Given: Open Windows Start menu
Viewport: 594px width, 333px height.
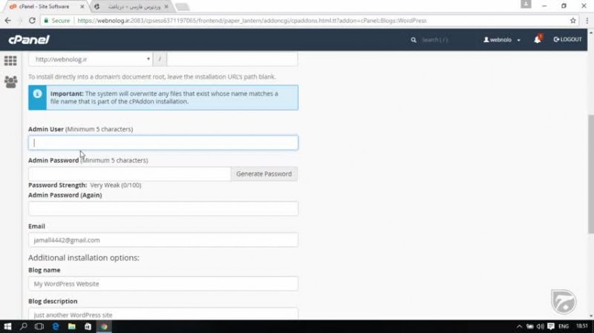Looking at the screenshot, I should (x=7, y=326).
